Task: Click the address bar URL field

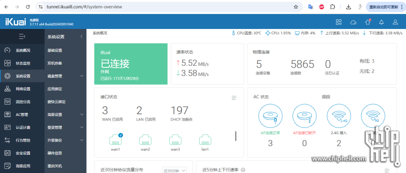Action: (169, 7)
